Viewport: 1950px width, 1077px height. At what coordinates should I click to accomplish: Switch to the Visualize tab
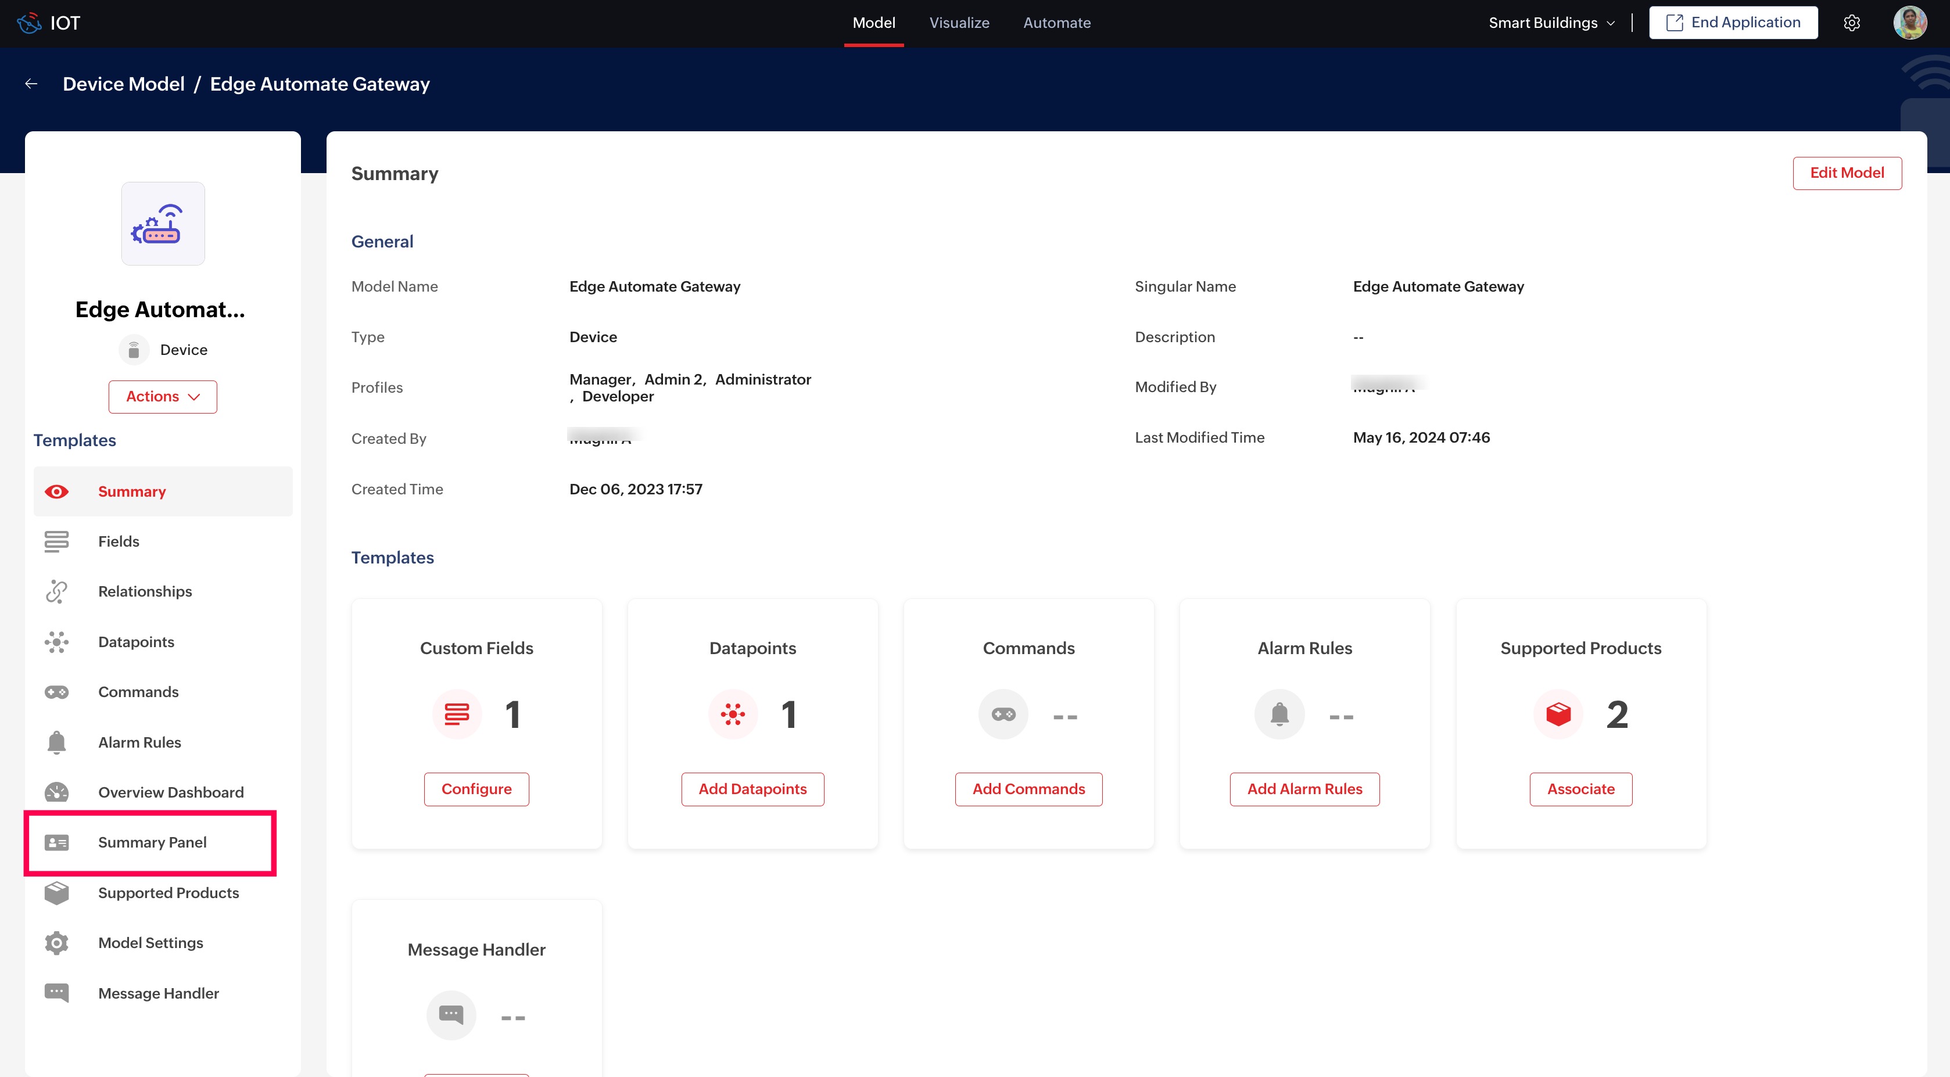click(x=959, y=23)
